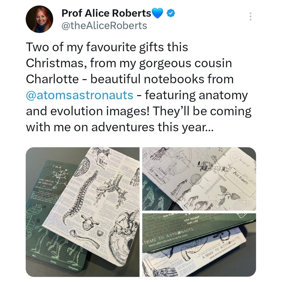The width and height of the screenshot is (282, 282).
Task: View the top-right open notebook photo
Action: [x=199, y=179]
